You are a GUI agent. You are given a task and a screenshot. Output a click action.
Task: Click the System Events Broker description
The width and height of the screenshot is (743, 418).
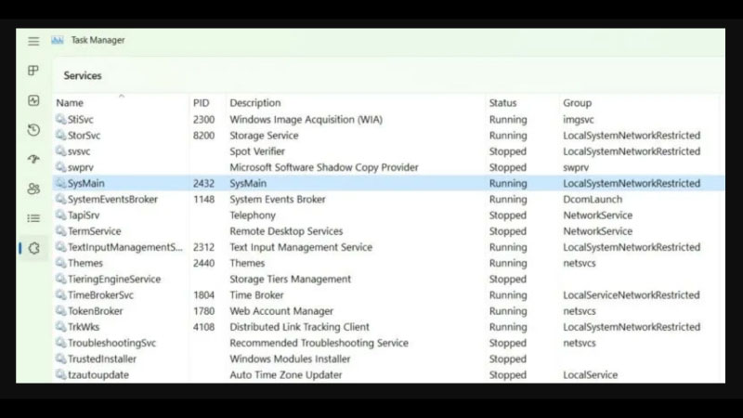278,199
